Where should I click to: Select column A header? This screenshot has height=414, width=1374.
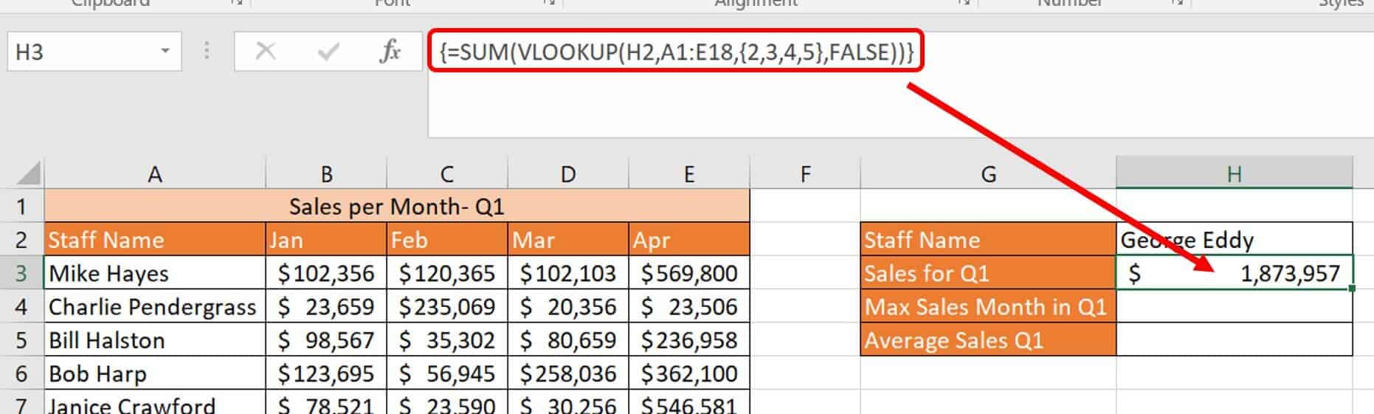154,174
